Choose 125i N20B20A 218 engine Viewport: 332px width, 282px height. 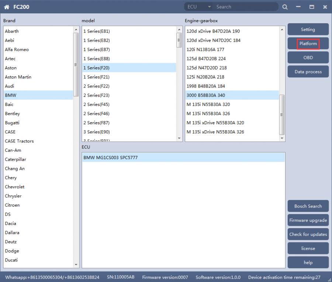coord(205,77)
